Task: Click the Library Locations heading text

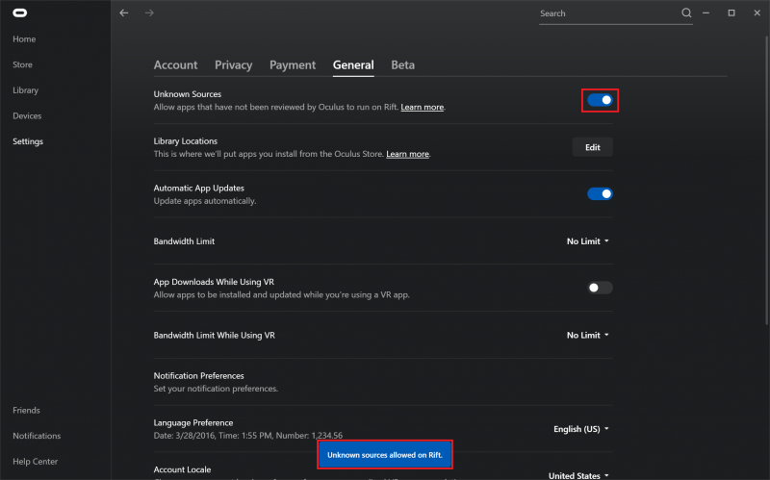Action: point(186,141)
